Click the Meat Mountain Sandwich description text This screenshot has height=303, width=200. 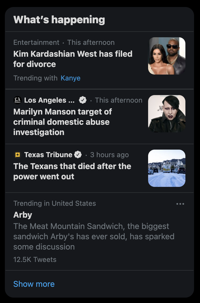point(94,237)
